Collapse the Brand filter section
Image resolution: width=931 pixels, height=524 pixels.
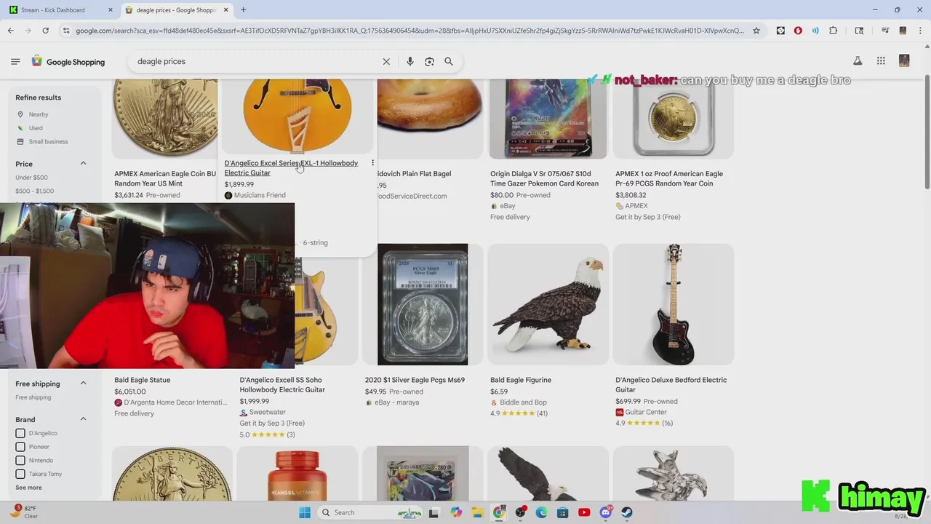point(83,419)
